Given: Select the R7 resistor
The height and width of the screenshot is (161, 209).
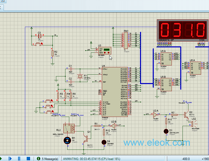Looking at the screenshot, I should tap(174, 115).
